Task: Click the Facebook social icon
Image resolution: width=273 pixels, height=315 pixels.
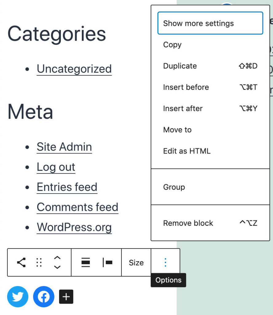Action: coord(43,297)
